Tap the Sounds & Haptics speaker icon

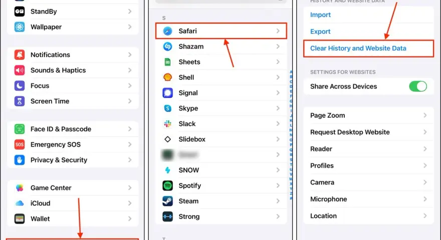[20, 70]
